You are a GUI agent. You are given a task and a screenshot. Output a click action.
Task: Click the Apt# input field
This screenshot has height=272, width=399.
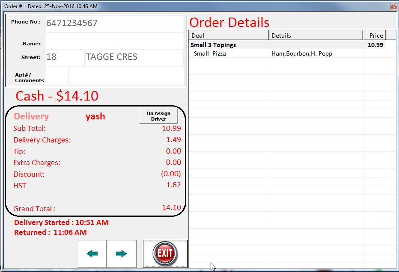tap(57, 76)
